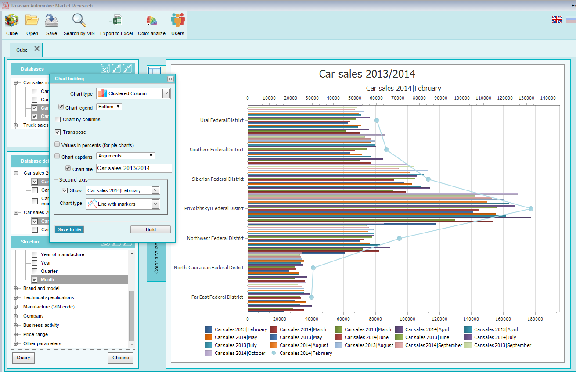Tick the Year of manufacture checkbox
Viewport: 576px width, 372px height.
click(x=34, y=254)
